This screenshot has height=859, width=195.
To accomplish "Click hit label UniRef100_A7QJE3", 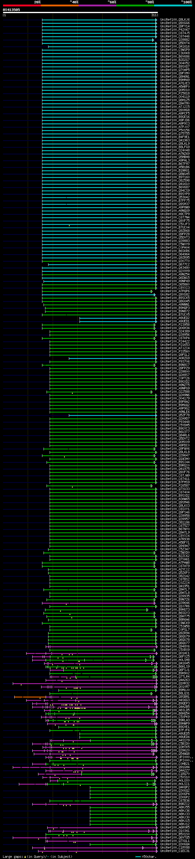I will 175,83.
